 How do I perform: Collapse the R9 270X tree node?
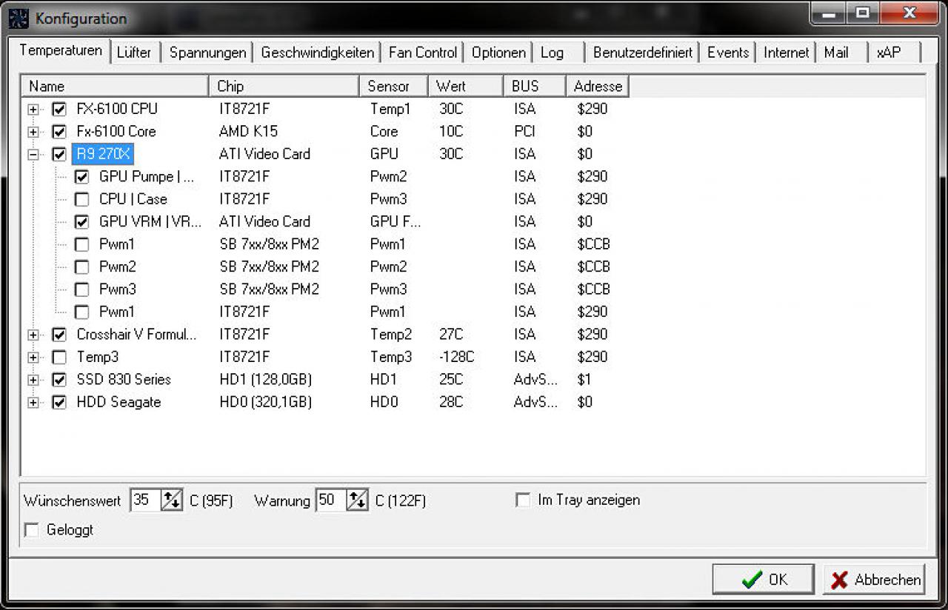pos(33,155)
